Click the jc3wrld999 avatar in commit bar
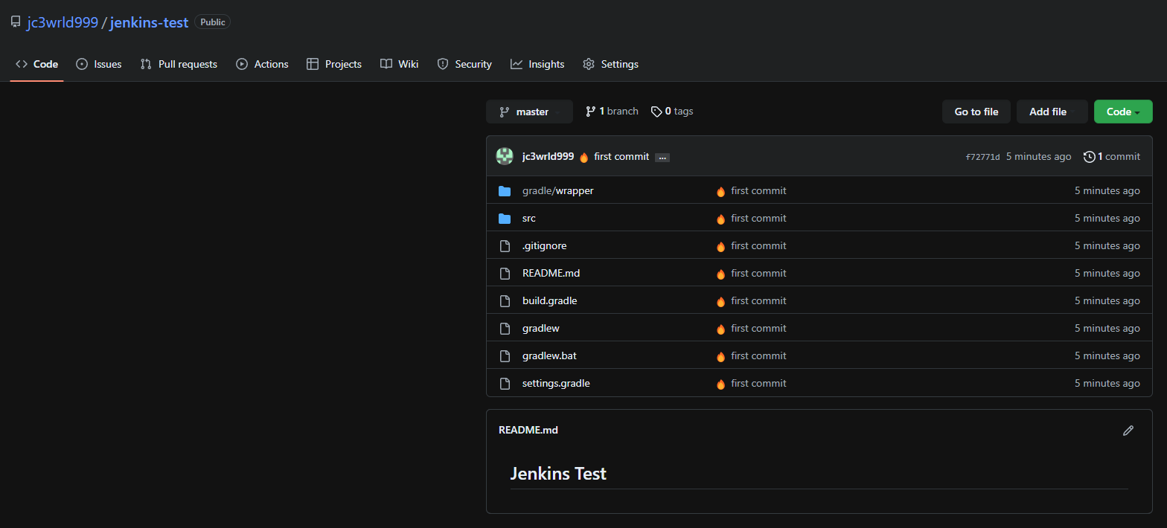1167x528 pixels. (x=505, y=156)
